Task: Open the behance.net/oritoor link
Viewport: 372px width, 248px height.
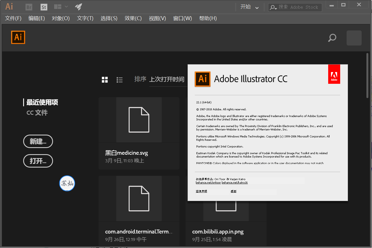Action: 208,183
